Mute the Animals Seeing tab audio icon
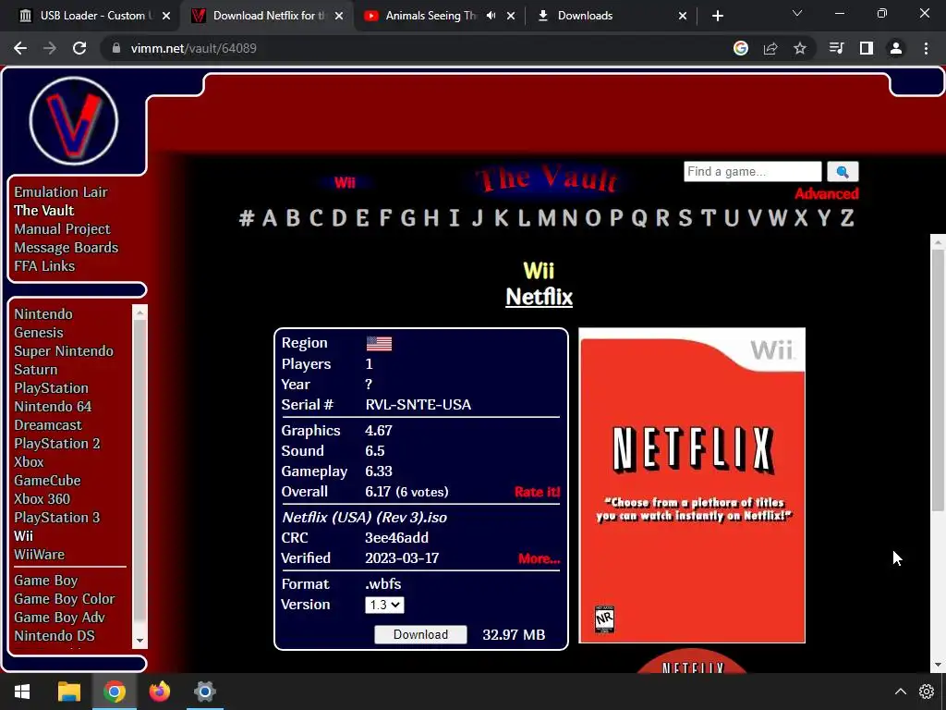Image resolution: width=946 pixels, height=710 pixels. click(491, 16)
